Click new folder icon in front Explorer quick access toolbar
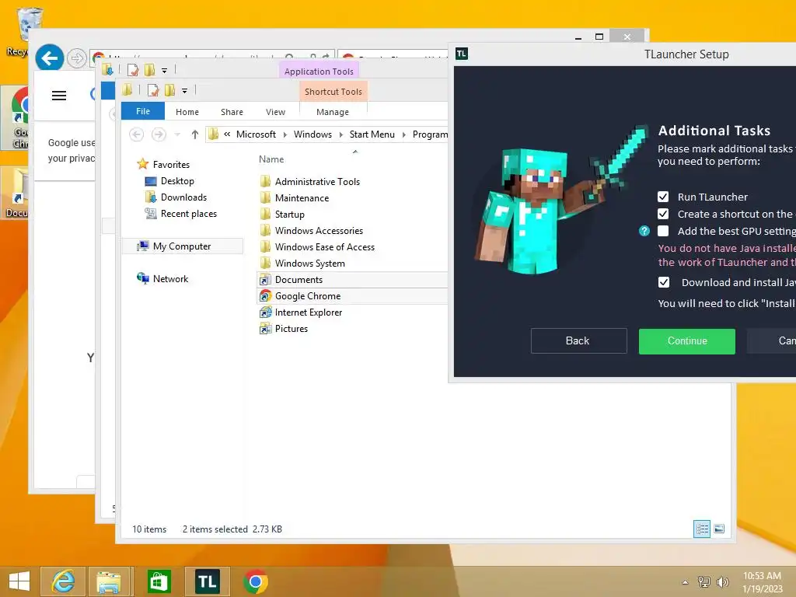Viewport: 796px width, 597px height. tap(169, 90)
